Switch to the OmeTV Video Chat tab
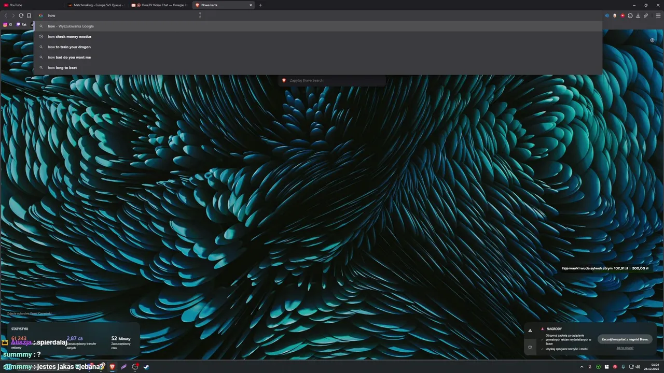 coord(160,5)
